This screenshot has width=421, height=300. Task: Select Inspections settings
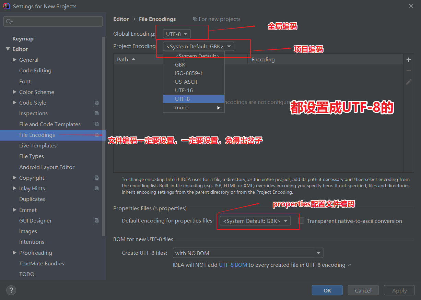[33, 113]
